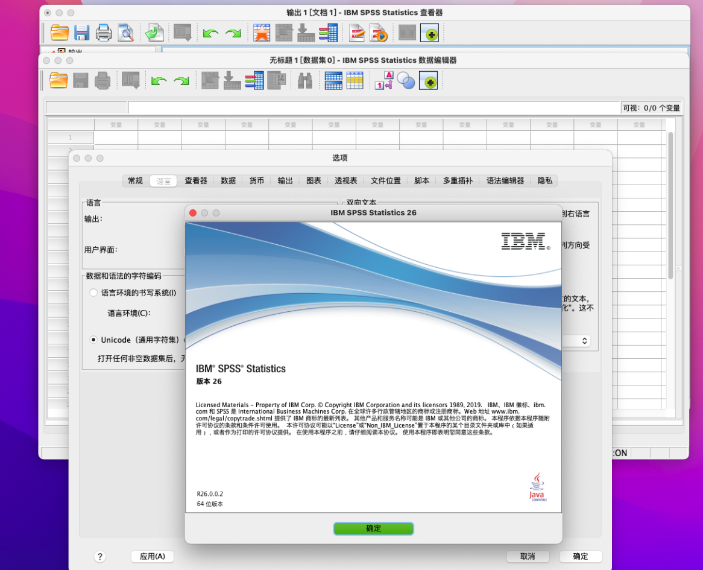
Task: Open Print Preview in the Viewer toolbar
Action: (125, 33)
